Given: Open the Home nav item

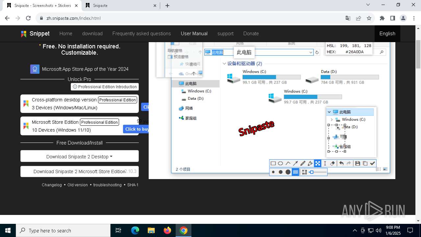Looking at the screenshot, I should pos(66,34).
